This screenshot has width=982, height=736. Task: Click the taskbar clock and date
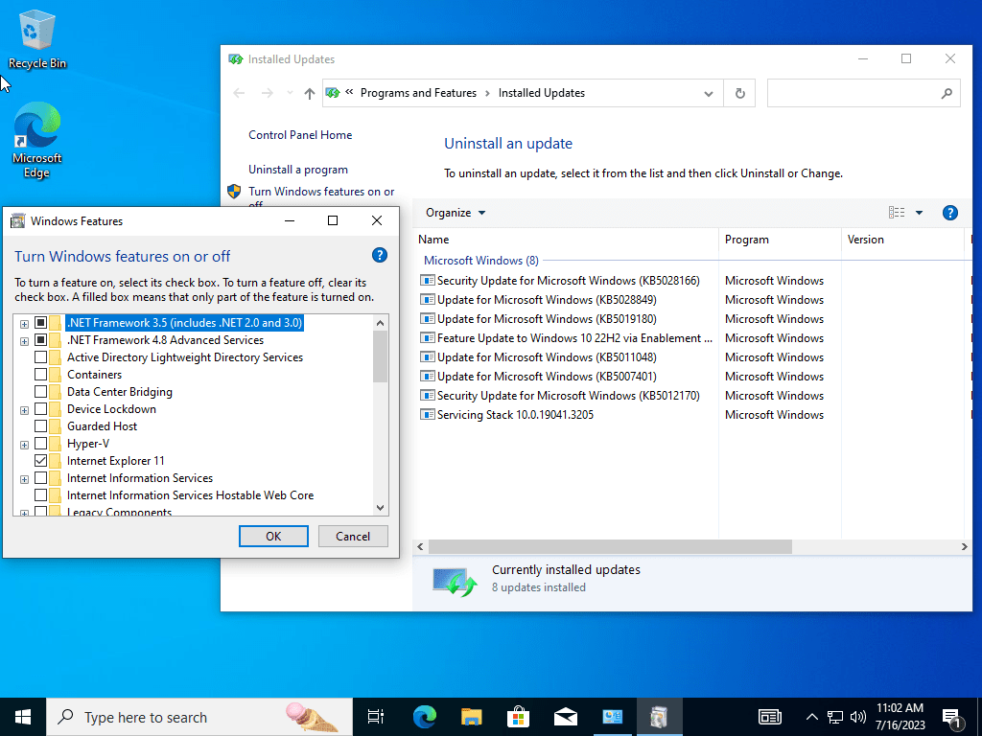click(x=900, y=717)
